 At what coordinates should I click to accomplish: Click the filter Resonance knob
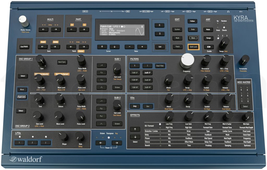coord(206,60)
